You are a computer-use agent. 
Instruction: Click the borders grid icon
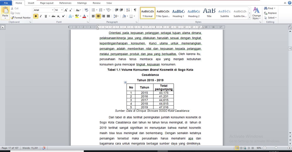(x=131, y=16)
